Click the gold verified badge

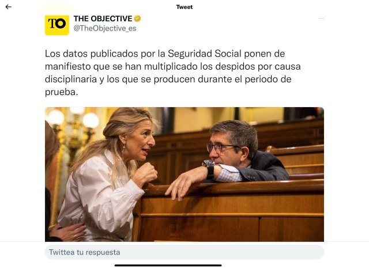coord(138,18)
